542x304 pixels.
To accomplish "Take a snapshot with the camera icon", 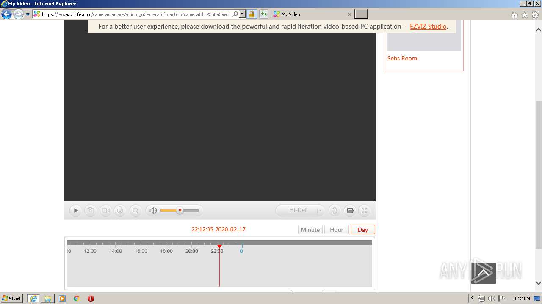I will click(90, 210).
